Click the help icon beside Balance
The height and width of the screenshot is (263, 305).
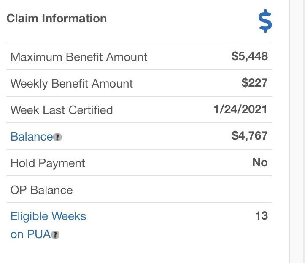(58, 137)
